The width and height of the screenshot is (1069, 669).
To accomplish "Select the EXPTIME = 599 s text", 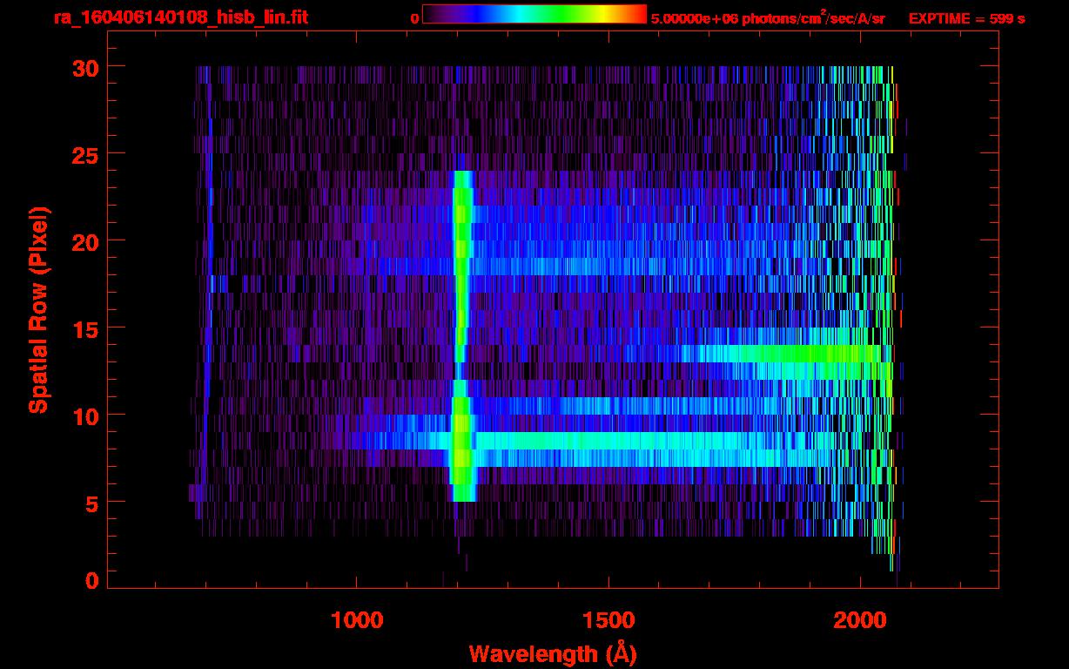I will tap(966, 18).
